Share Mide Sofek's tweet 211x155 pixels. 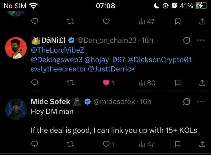click(202, 144)
